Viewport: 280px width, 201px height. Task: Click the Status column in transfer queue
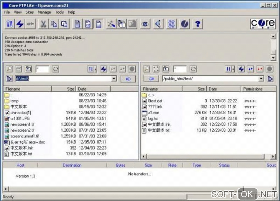(x=224, y=165)
